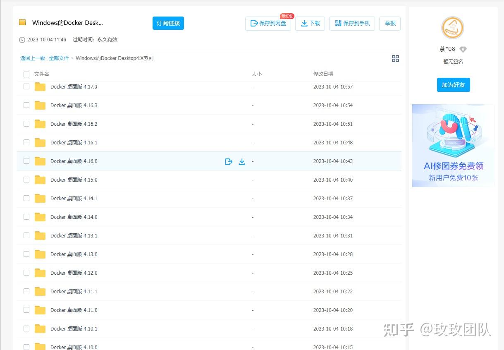The width and height of the screenshot is (504, 350).
Task: Open folder icon for Docker 桌面版 4.13.0
Action: tap(40, 254)
